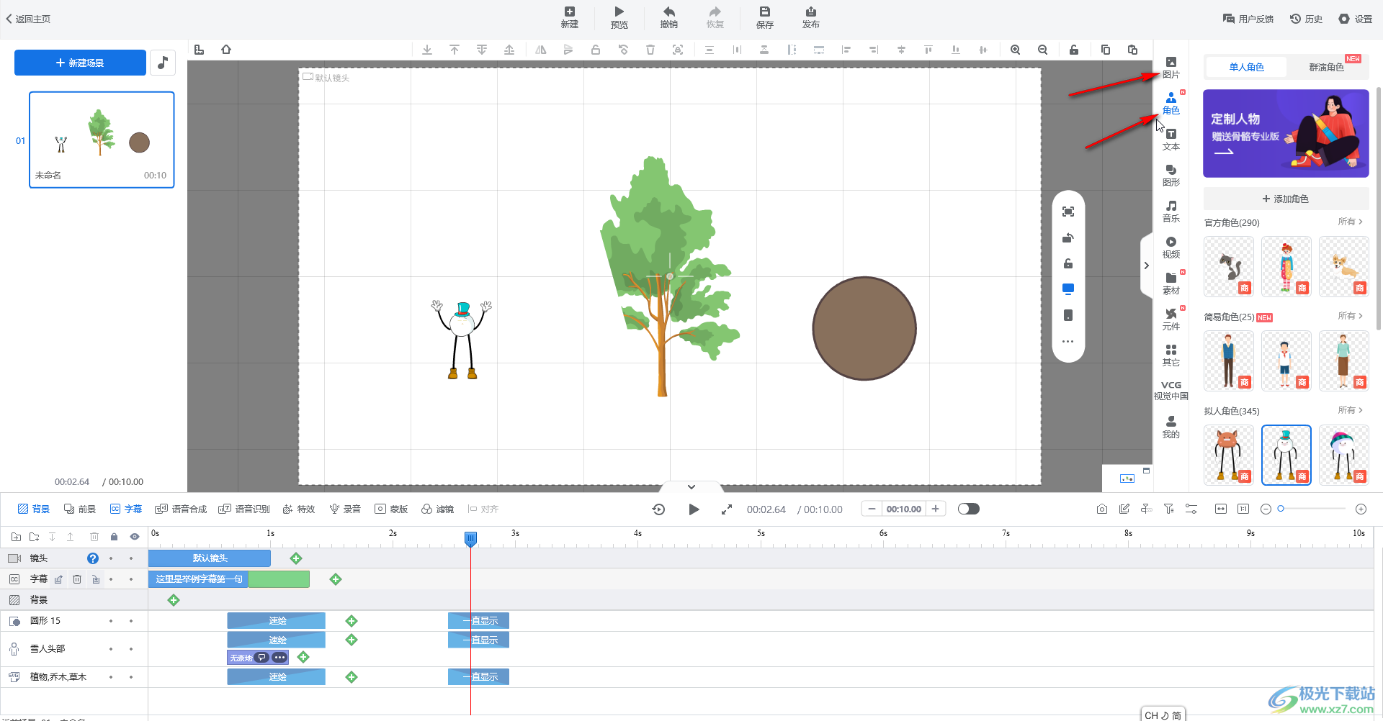Viewport: 1383px width, 721px height.
Task: Open 用户反馈 feedback
Action: pos(1248,19)
